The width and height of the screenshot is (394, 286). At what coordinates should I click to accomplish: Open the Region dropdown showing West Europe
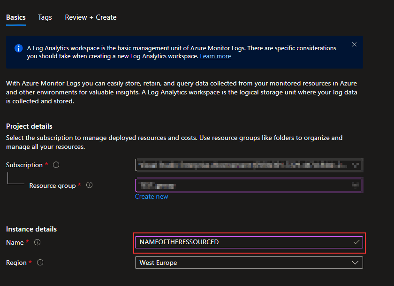(x=249, y=263)
